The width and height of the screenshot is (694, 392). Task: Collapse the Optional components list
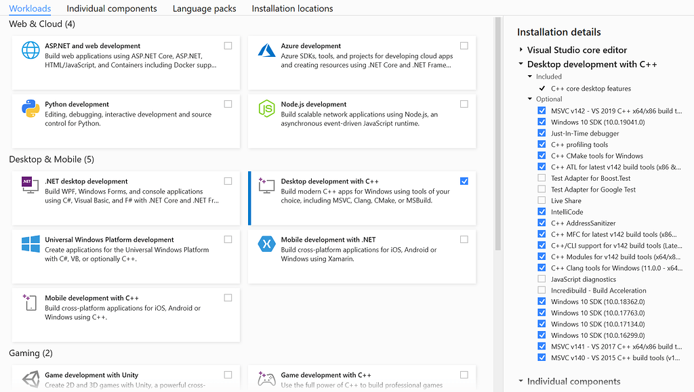tap(530, 100)
